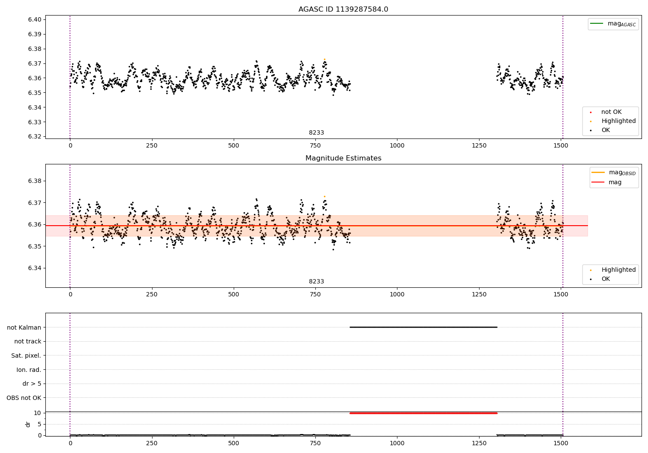Click the 'Sat. pixel.' row label

coord(26,356)
